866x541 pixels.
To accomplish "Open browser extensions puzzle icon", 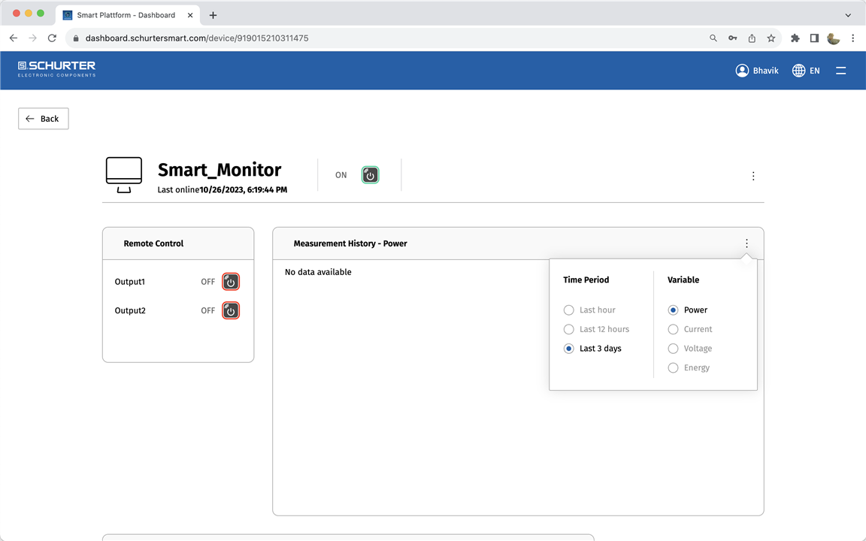I will (x=795, y=38).
